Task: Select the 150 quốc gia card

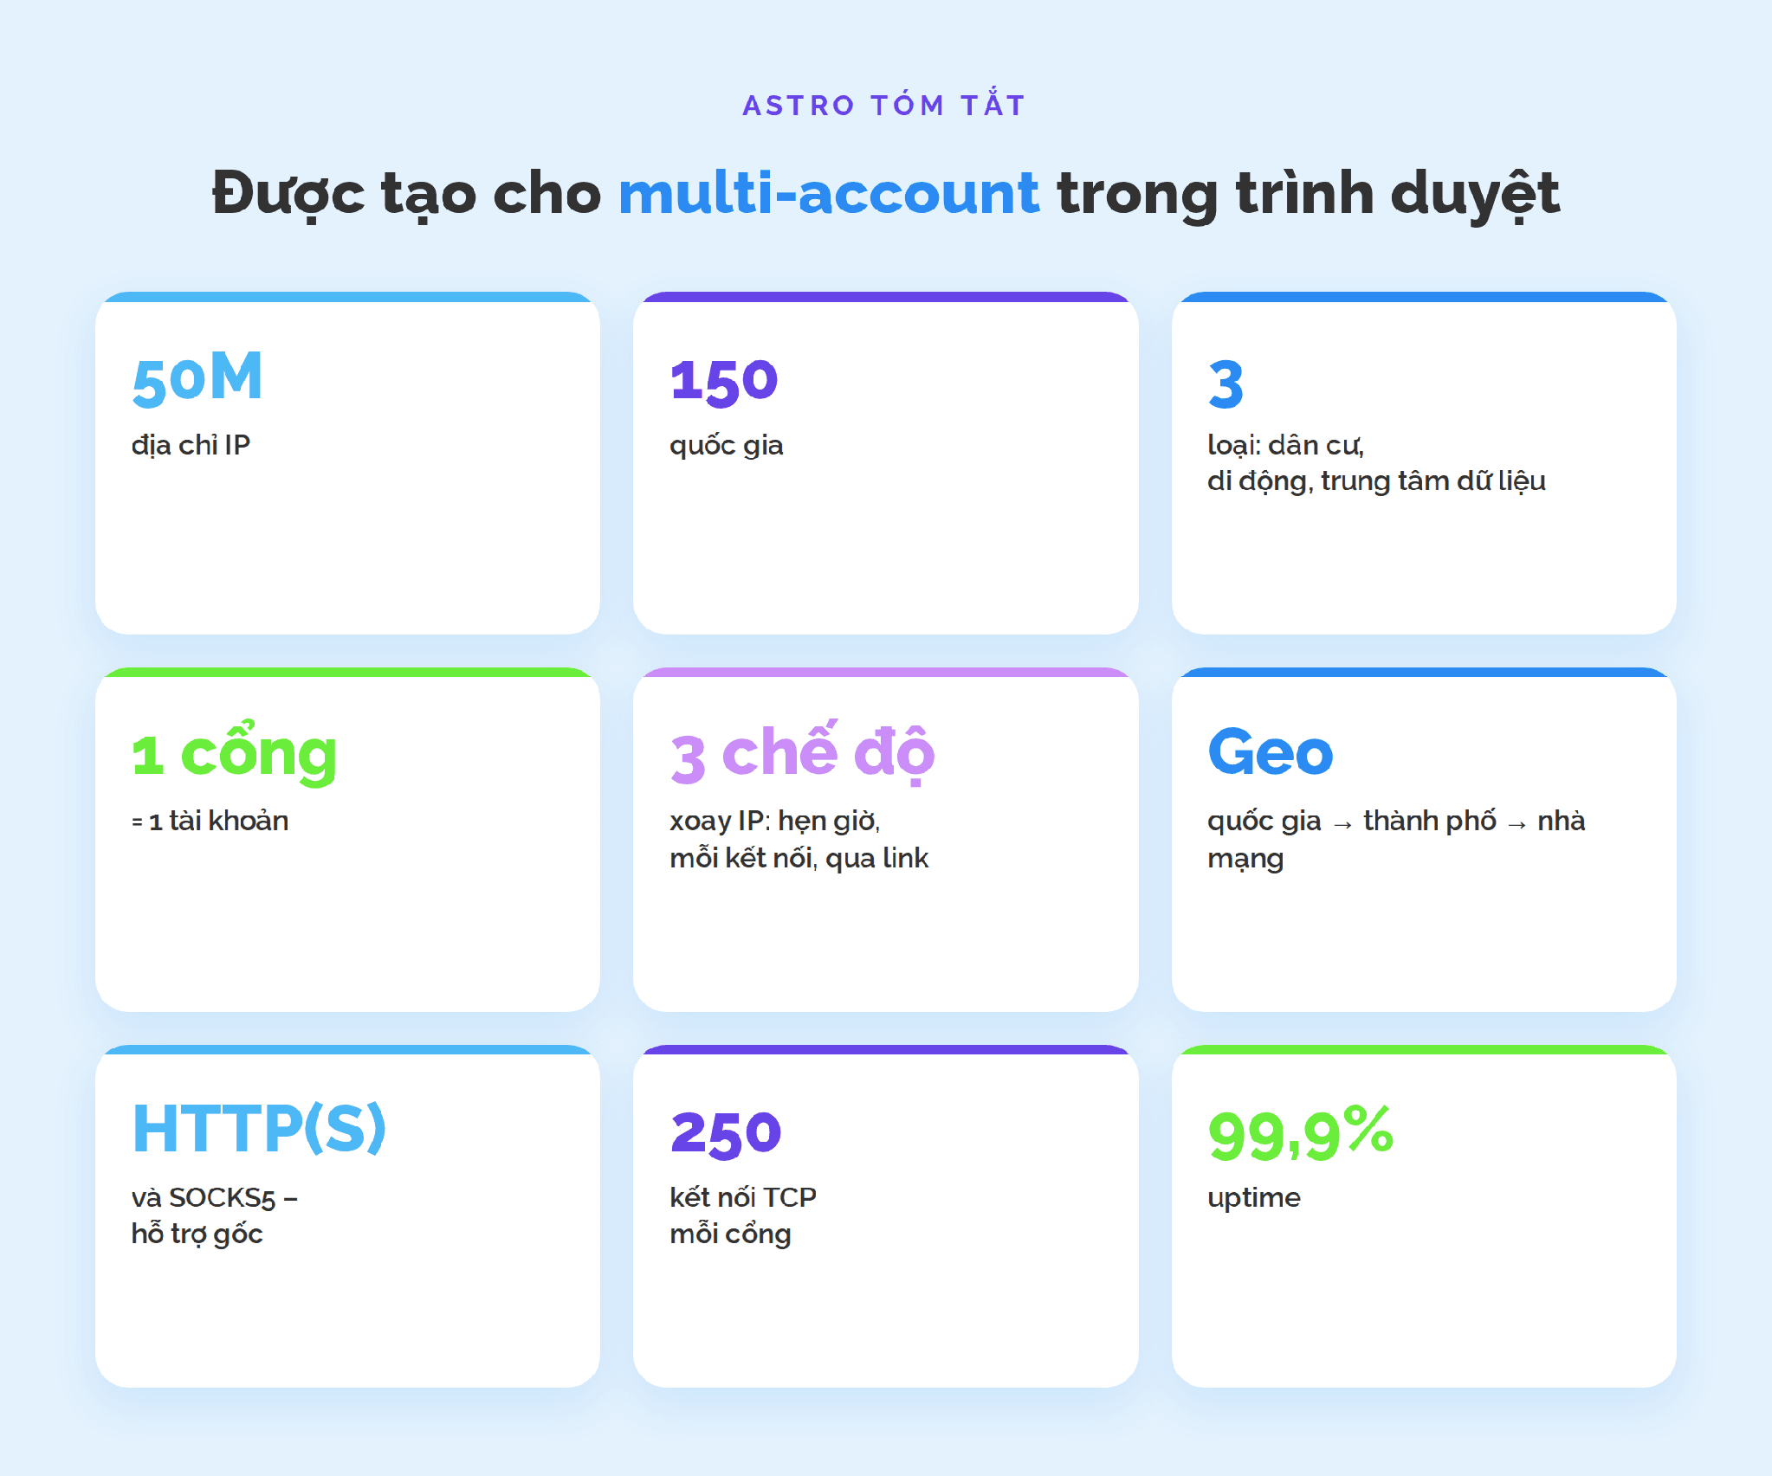Action: tap(885, 463)
